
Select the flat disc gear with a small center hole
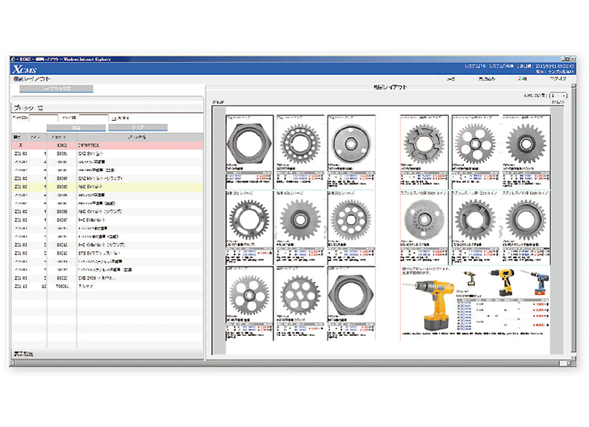pos(351,143)
